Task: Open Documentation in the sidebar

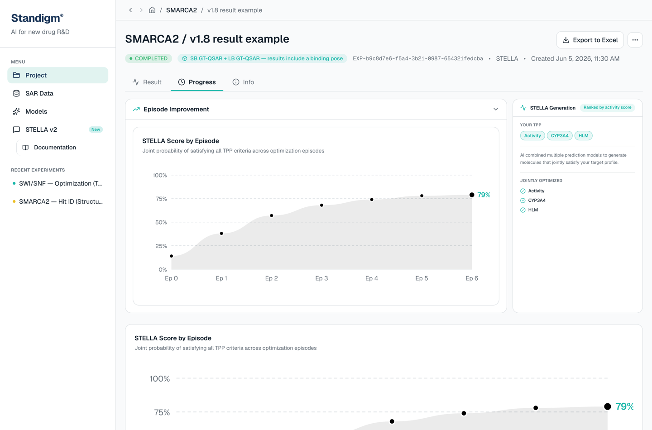Action: (62, 148)
